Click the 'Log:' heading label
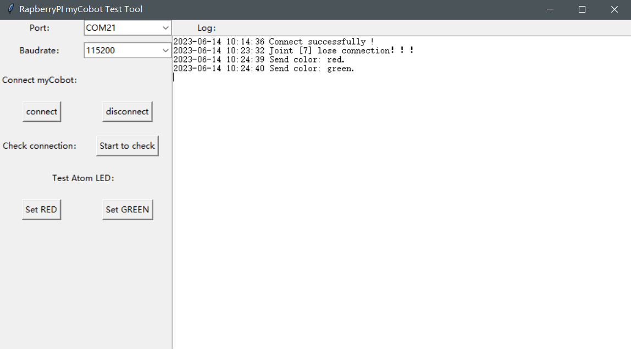The image size is (631, 349). pos(207,28)
